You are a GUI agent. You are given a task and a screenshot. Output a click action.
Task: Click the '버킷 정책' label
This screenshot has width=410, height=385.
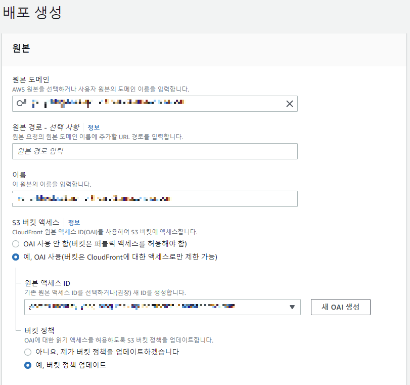pyautogui.click(x=39, y=330)
